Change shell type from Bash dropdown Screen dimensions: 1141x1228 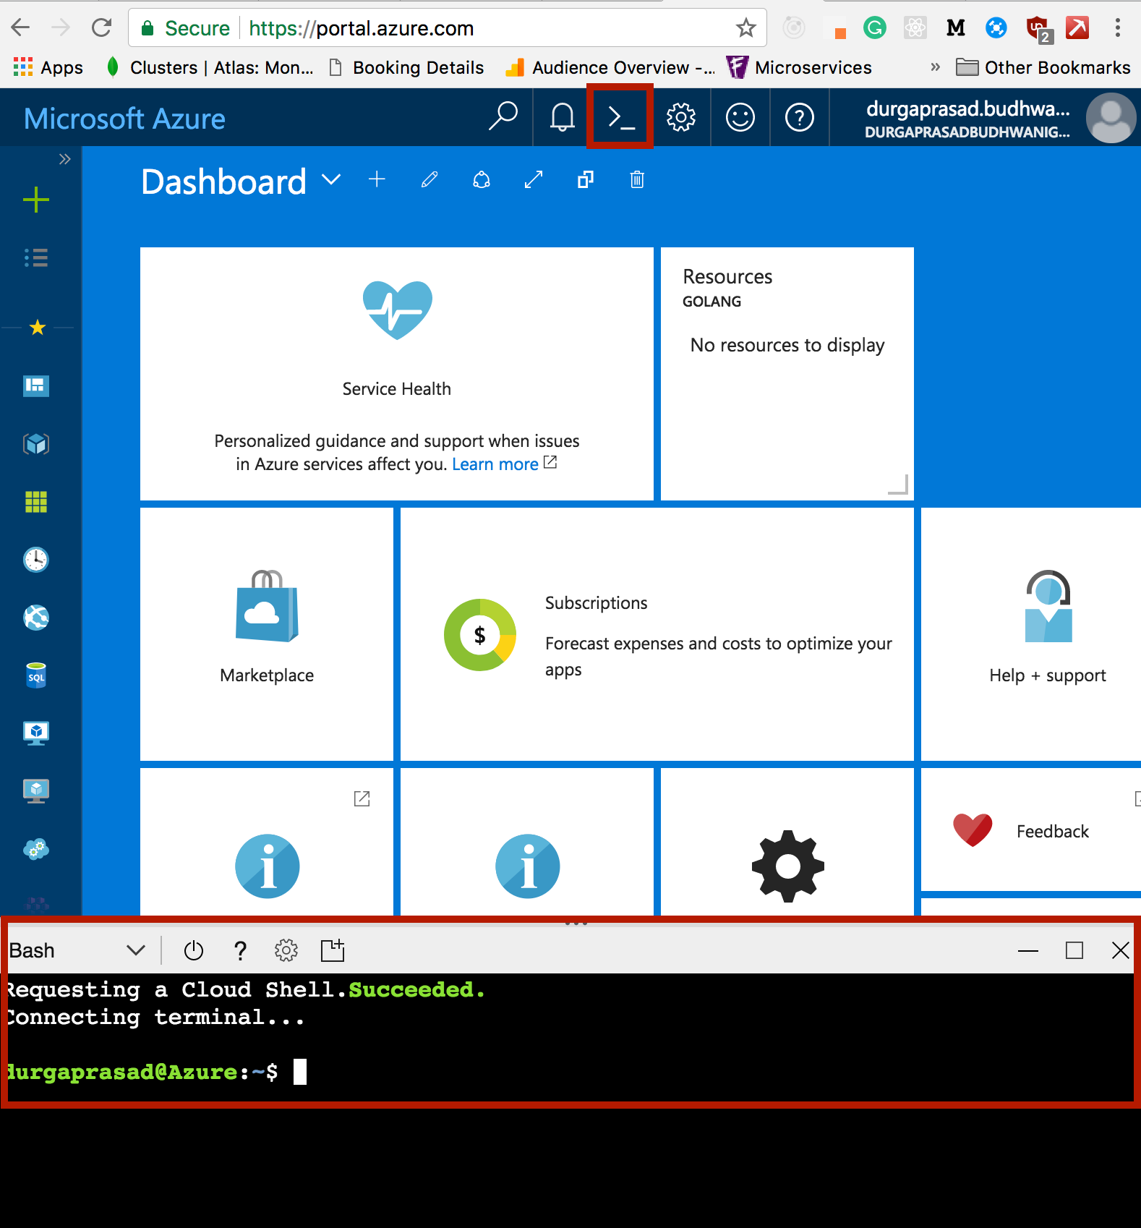pyautogui.click(x=77, y=950)
